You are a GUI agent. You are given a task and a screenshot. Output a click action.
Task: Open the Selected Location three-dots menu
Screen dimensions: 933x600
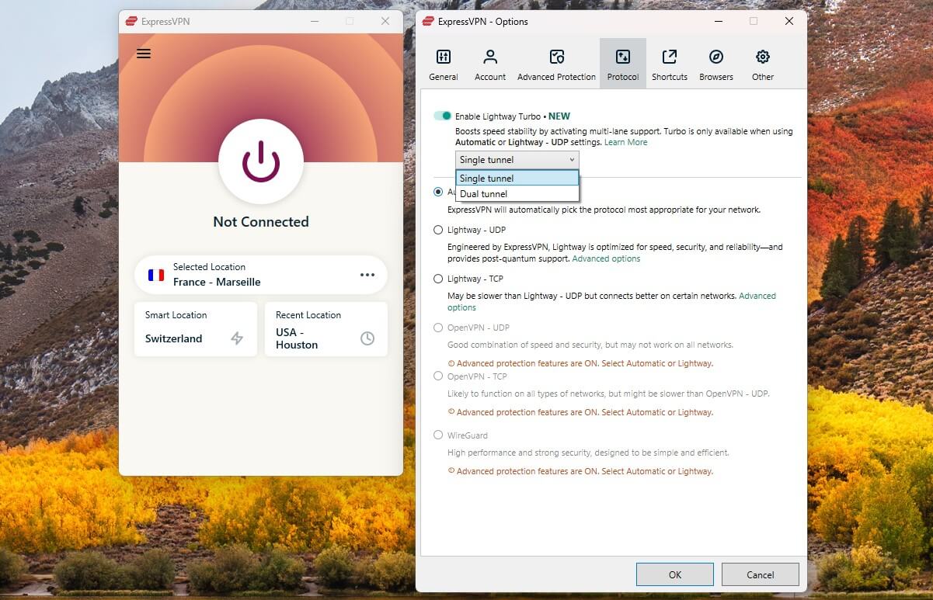pos(367,275)
